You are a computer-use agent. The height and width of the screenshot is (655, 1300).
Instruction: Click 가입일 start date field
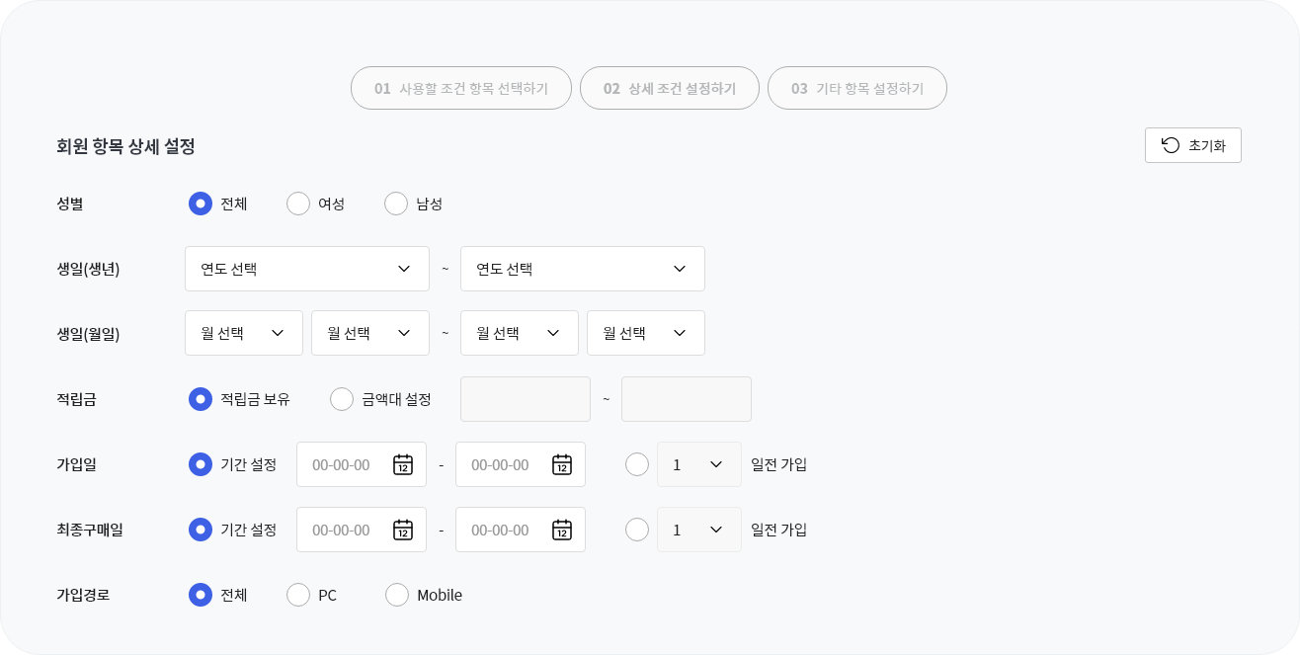pyautogui.click(x=362, y=464)
